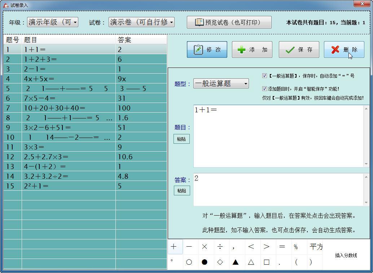This screenshot has width=373, height=273.
Task: Toggle auto-add "=" sign checkbox
Action: [x=264, y=76]
